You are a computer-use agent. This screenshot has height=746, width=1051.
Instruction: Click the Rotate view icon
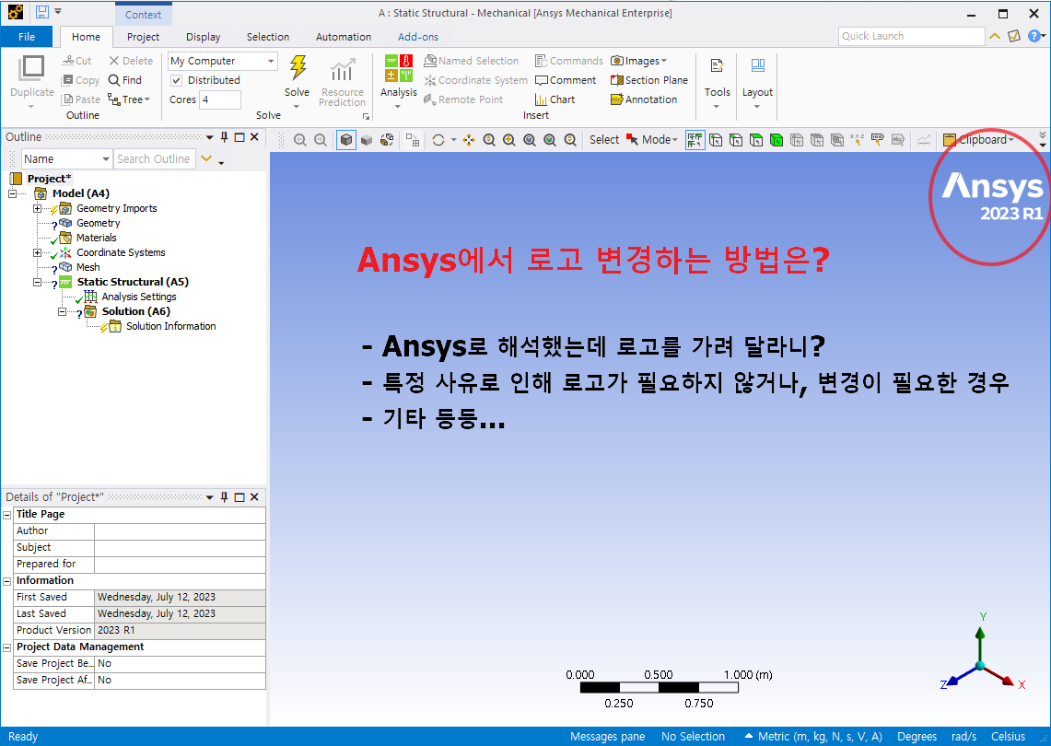click(438, 140)
